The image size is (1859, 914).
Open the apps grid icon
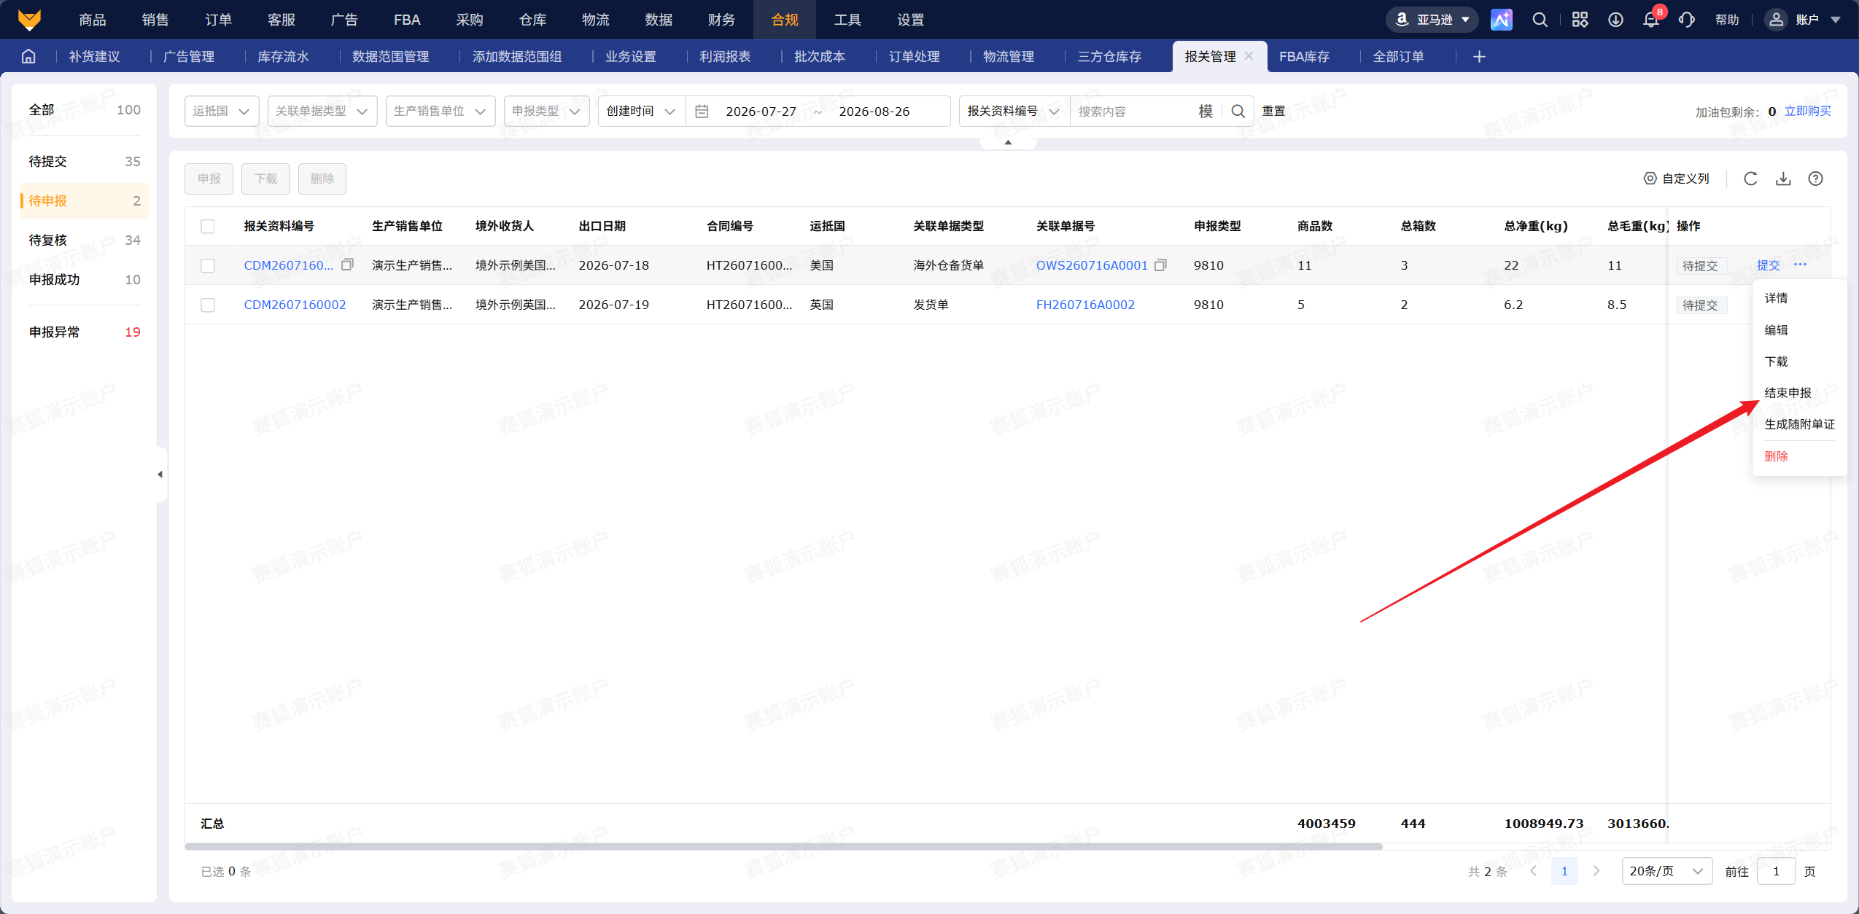click(1580, 20)
